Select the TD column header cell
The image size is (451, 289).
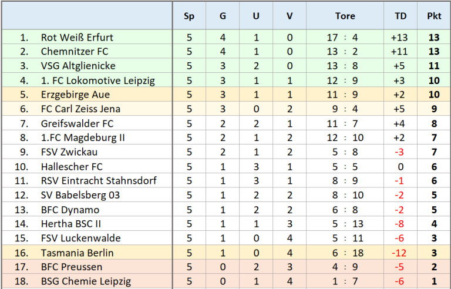(400, 16)
